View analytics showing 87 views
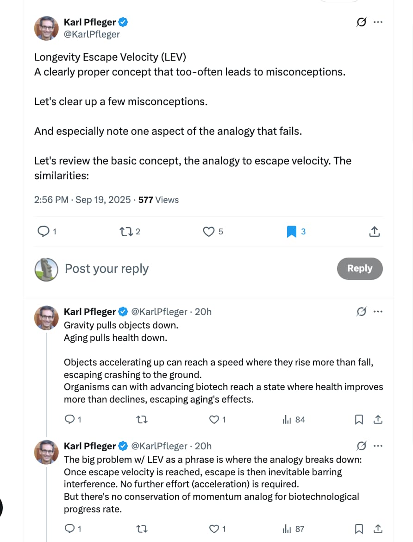This screenshot has height=542, width=413. [294, 529]
